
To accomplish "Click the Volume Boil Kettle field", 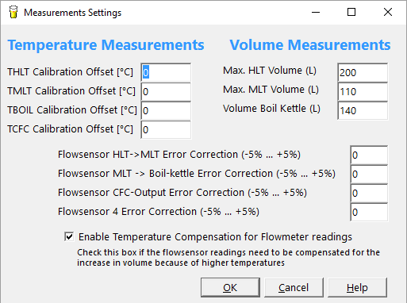I will [x=363, y=110].
